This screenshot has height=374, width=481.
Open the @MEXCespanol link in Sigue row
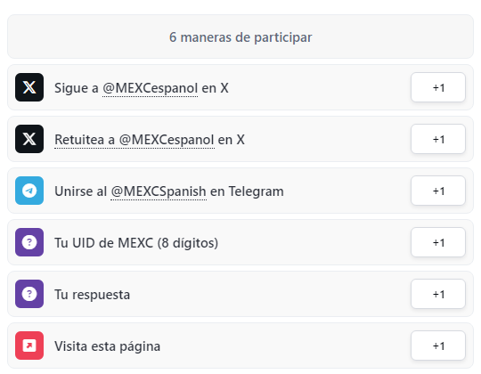pyautogui.click(x=150, y=88)
